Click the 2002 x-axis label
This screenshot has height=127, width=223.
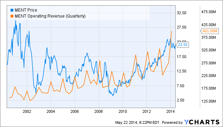(27, 112)
